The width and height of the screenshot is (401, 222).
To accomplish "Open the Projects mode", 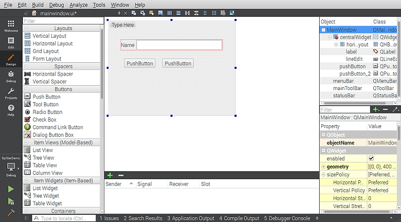I will coord(11,93).
